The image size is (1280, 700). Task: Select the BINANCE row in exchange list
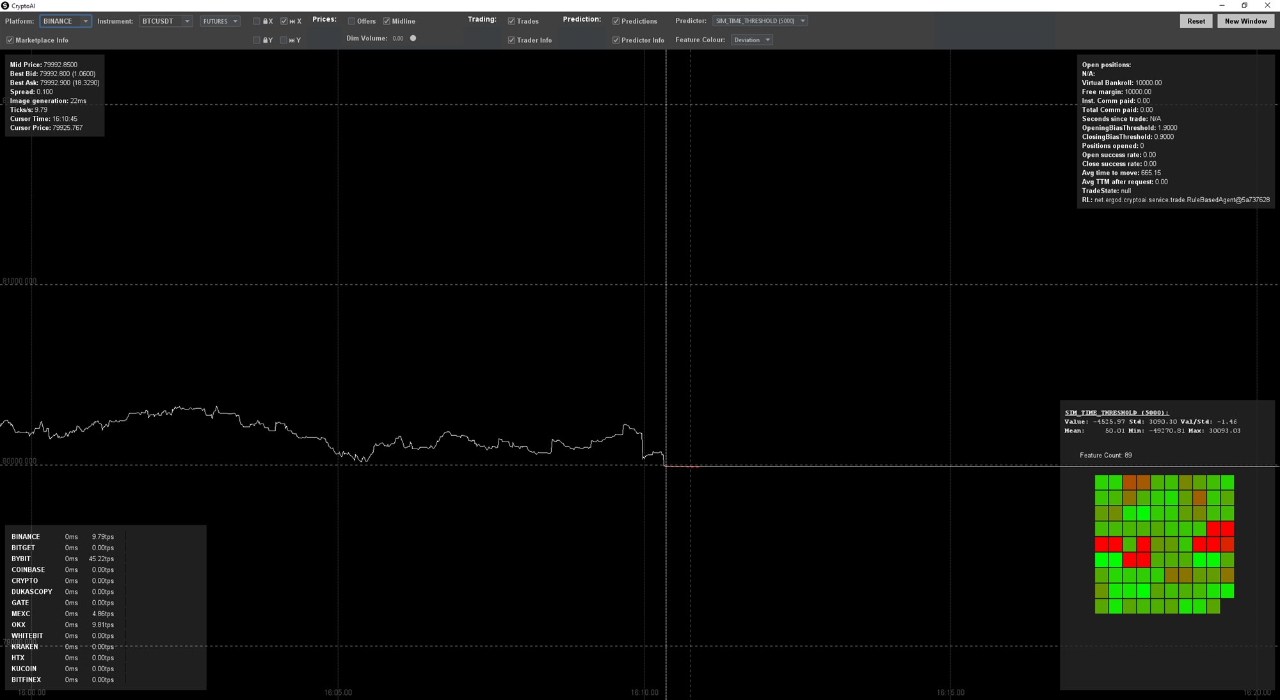click(x=63, y=537)
